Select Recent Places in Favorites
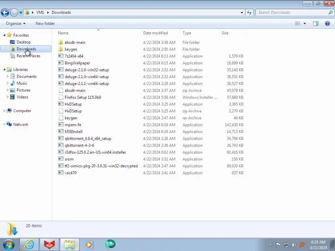This screenshot has height=251, width=335. click(x=28, y=56)
